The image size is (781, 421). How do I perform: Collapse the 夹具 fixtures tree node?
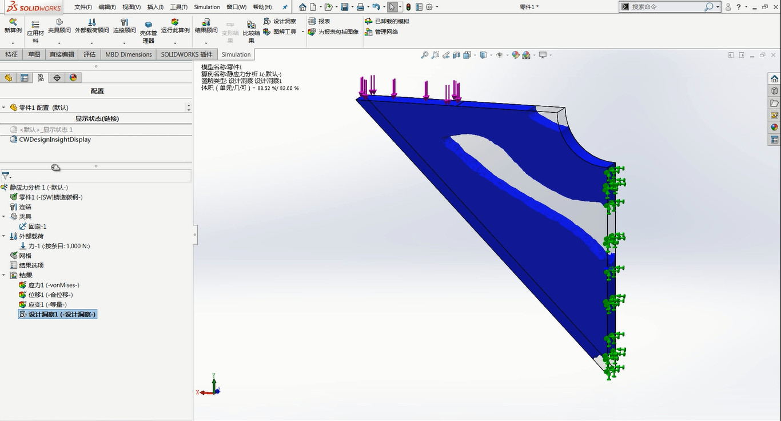(x=4, y=217)
